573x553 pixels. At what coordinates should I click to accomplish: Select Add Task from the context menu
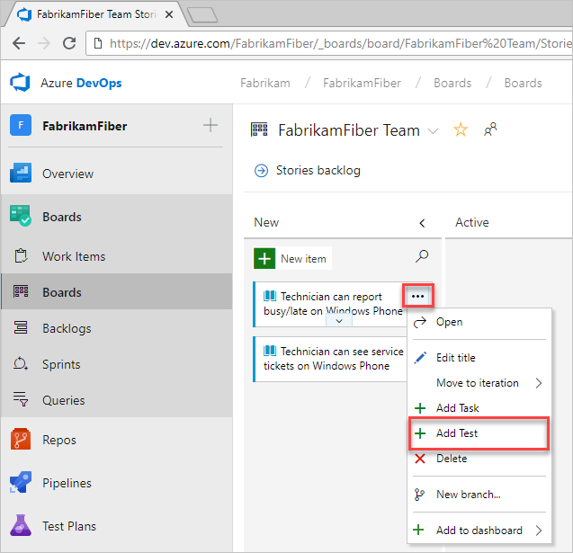click(x=479, y=407)
